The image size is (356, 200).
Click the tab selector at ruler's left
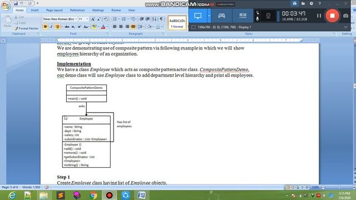3,41
